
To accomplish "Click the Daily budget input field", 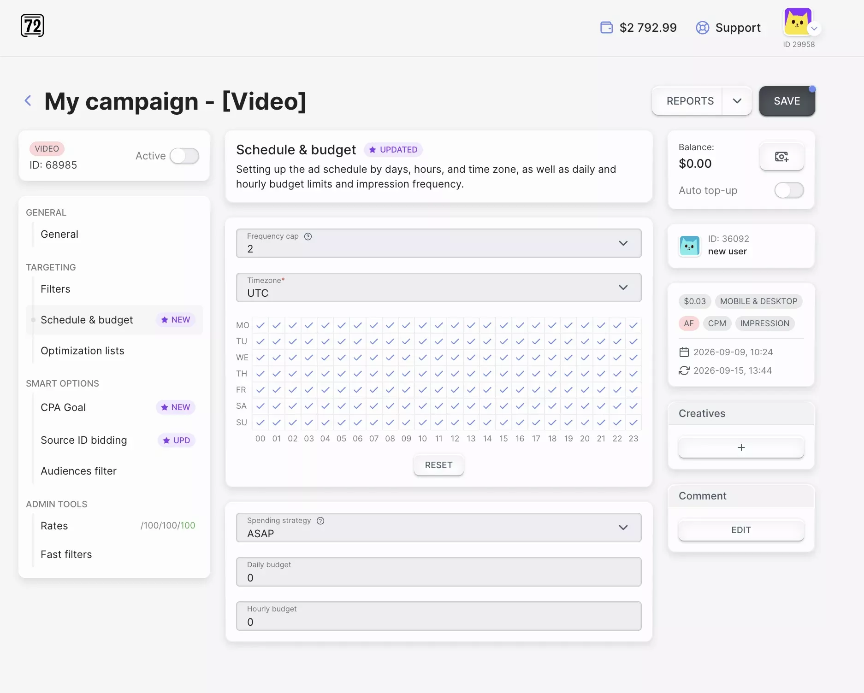I will 438,572.
